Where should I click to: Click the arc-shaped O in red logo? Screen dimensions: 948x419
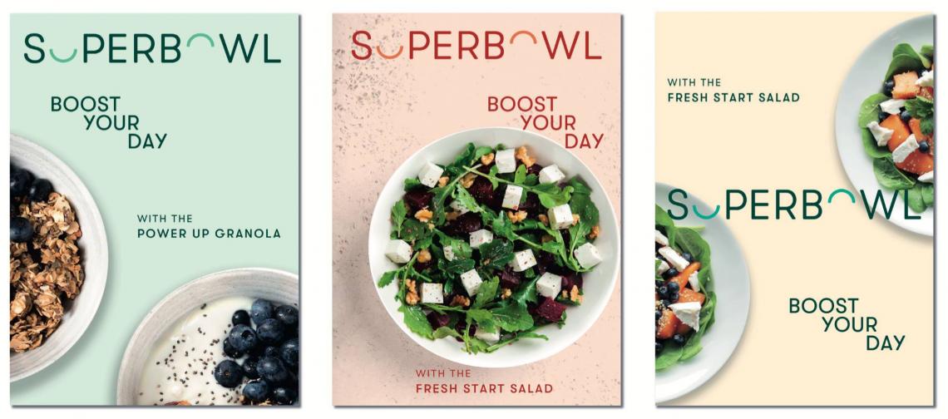click(x=524, y=39)
